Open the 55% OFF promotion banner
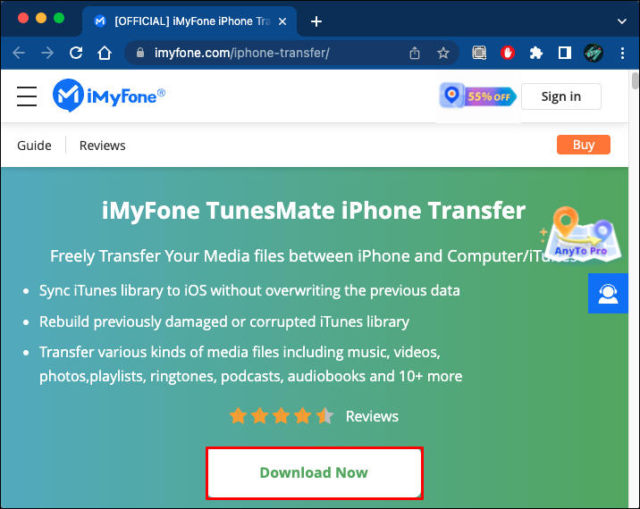This screenshot has height=509, width=640. tap(478, 96)
